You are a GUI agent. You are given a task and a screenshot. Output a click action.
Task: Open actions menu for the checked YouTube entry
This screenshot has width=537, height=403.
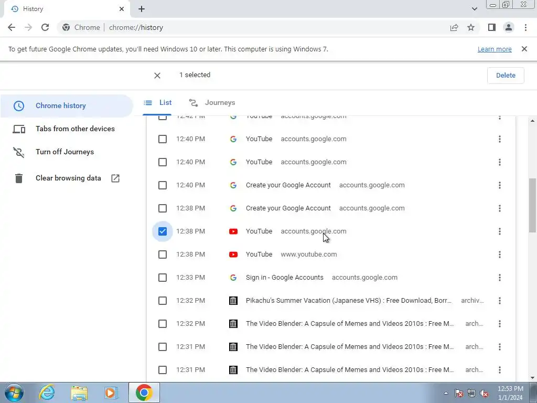[x=500, y=231]
